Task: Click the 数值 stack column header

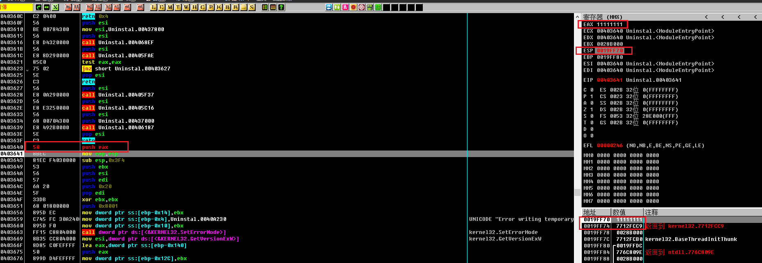Action: (628, 212)
